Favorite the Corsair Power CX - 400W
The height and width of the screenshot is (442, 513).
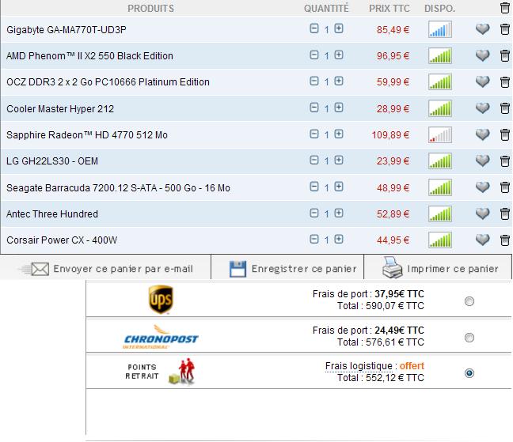click(482, 240)
